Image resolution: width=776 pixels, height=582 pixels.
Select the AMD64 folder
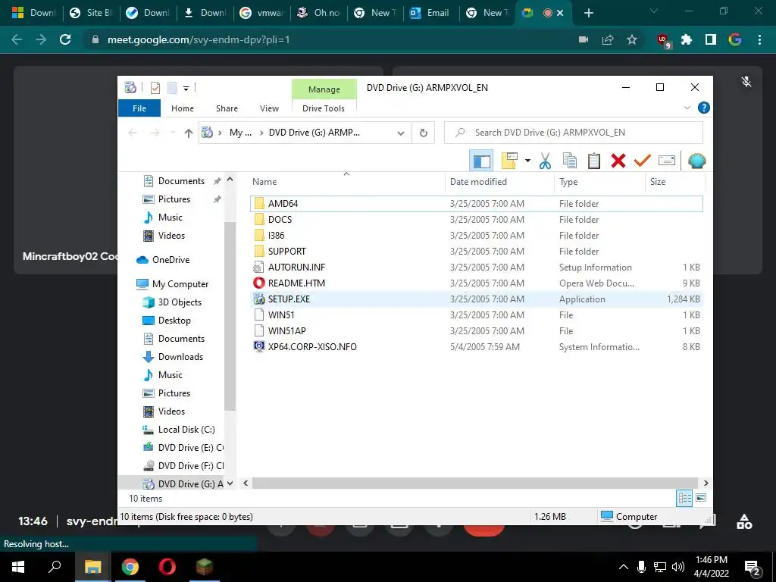point(476,203)
